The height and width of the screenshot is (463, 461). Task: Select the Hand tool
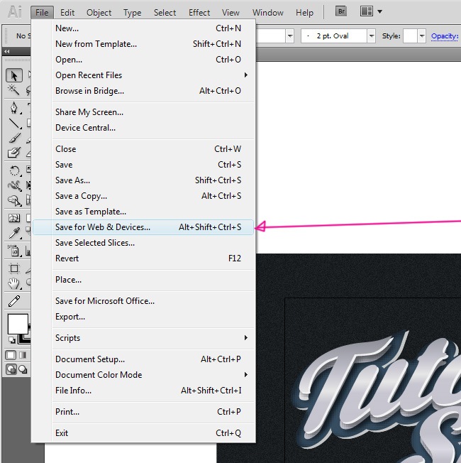coord(13,283)
